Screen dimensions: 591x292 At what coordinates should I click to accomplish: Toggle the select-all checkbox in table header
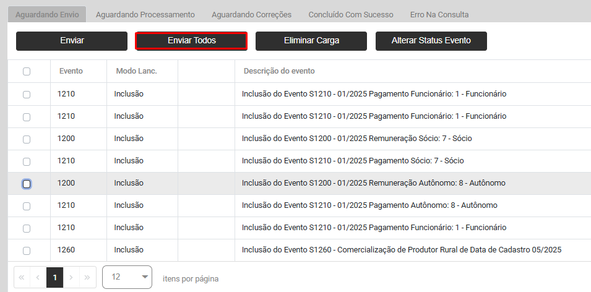pos(27,72)
